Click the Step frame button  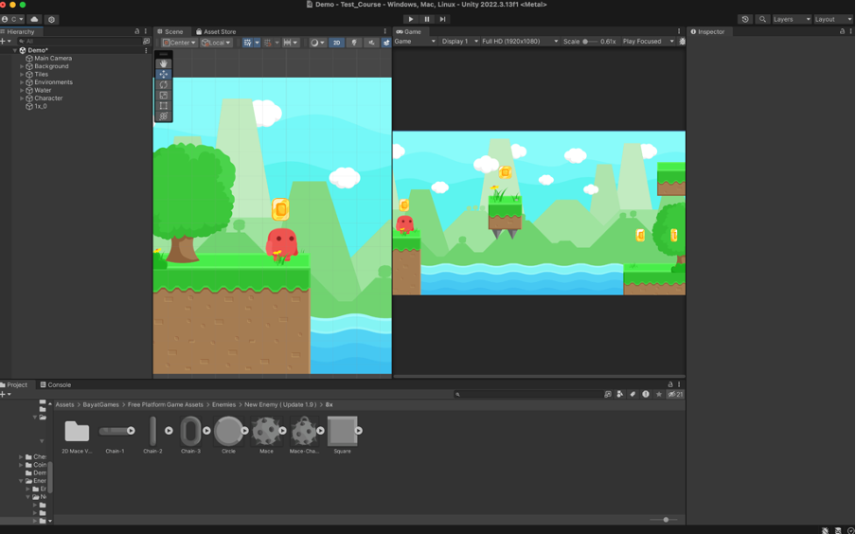click(442, 19)
